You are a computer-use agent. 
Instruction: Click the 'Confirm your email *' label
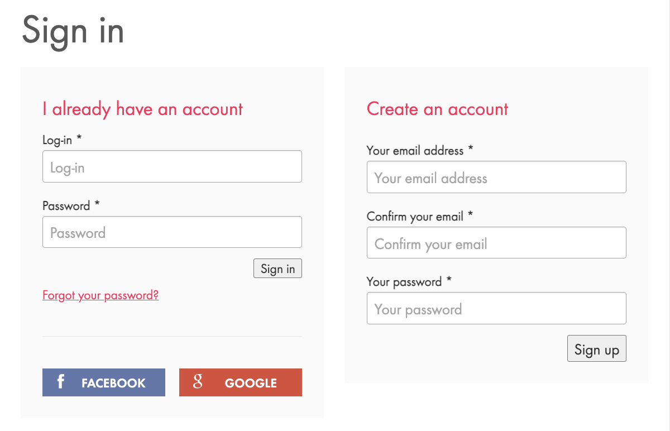click(420, 216)
